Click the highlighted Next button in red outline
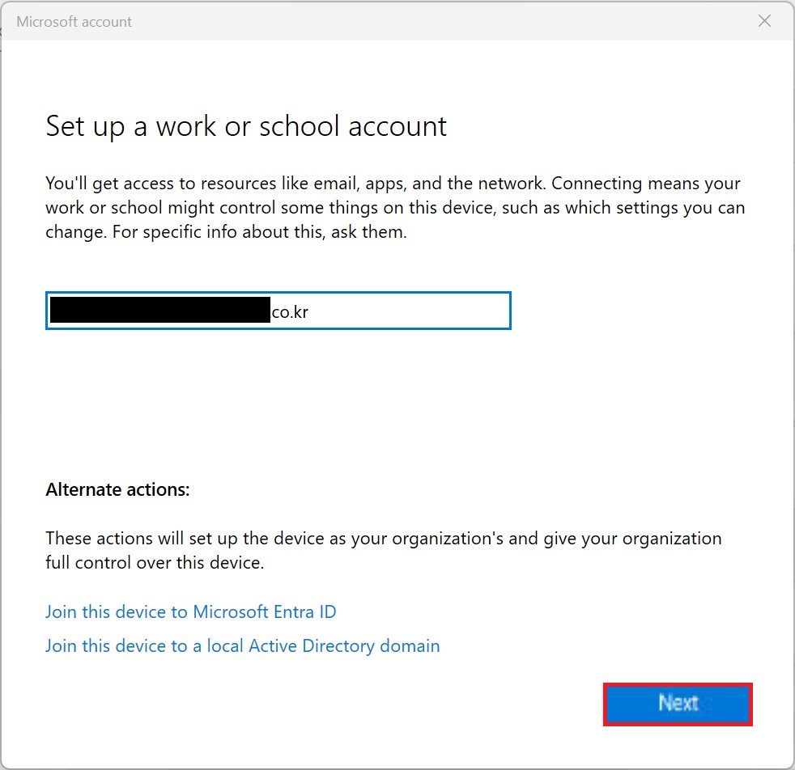795x770 pixels. [x=677, y=703]
